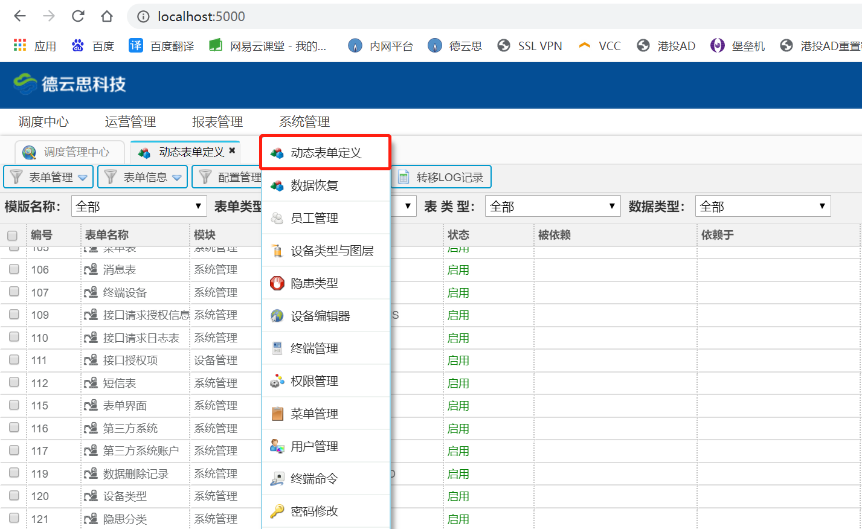
Task: Expand the 数据类型 dropdown
Action: [x=762, y=207]
